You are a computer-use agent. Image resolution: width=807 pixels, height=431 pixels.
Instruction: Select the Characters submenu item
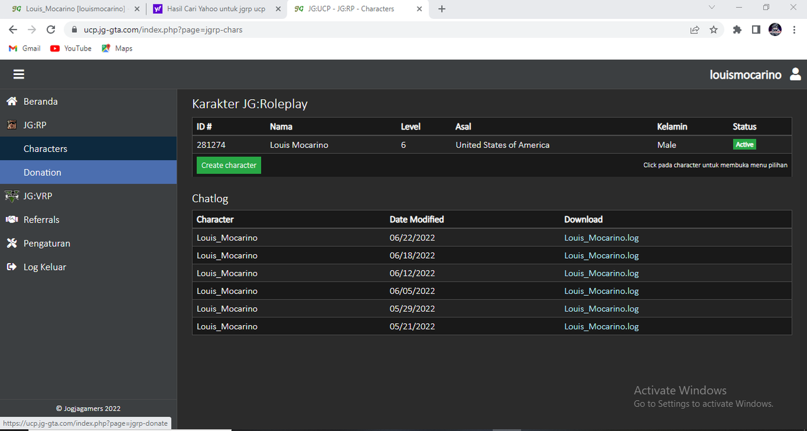(x=88, y=149)
